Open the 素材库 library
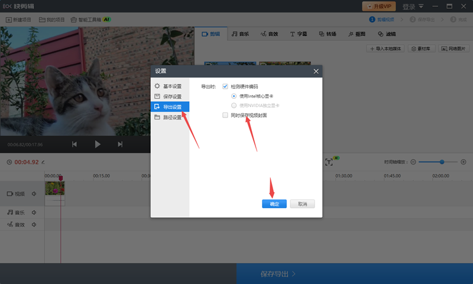The height and width of the screenshot is (284, 473). click(422, 49)
